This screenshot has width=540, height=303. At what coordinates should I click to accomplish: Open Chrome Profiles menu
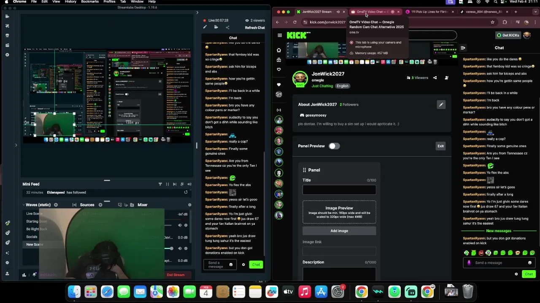pos(109,2)
